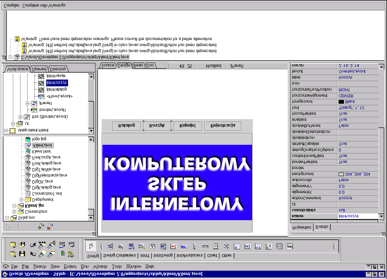The width and height of the screenshot is (387, 279).
Task: Open the Tools menu
Action: (117, 267)
